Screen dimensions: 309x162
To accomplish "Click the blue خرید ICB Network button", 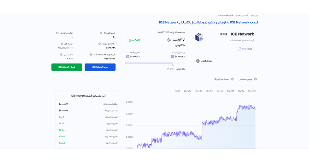I will (100, 67).
